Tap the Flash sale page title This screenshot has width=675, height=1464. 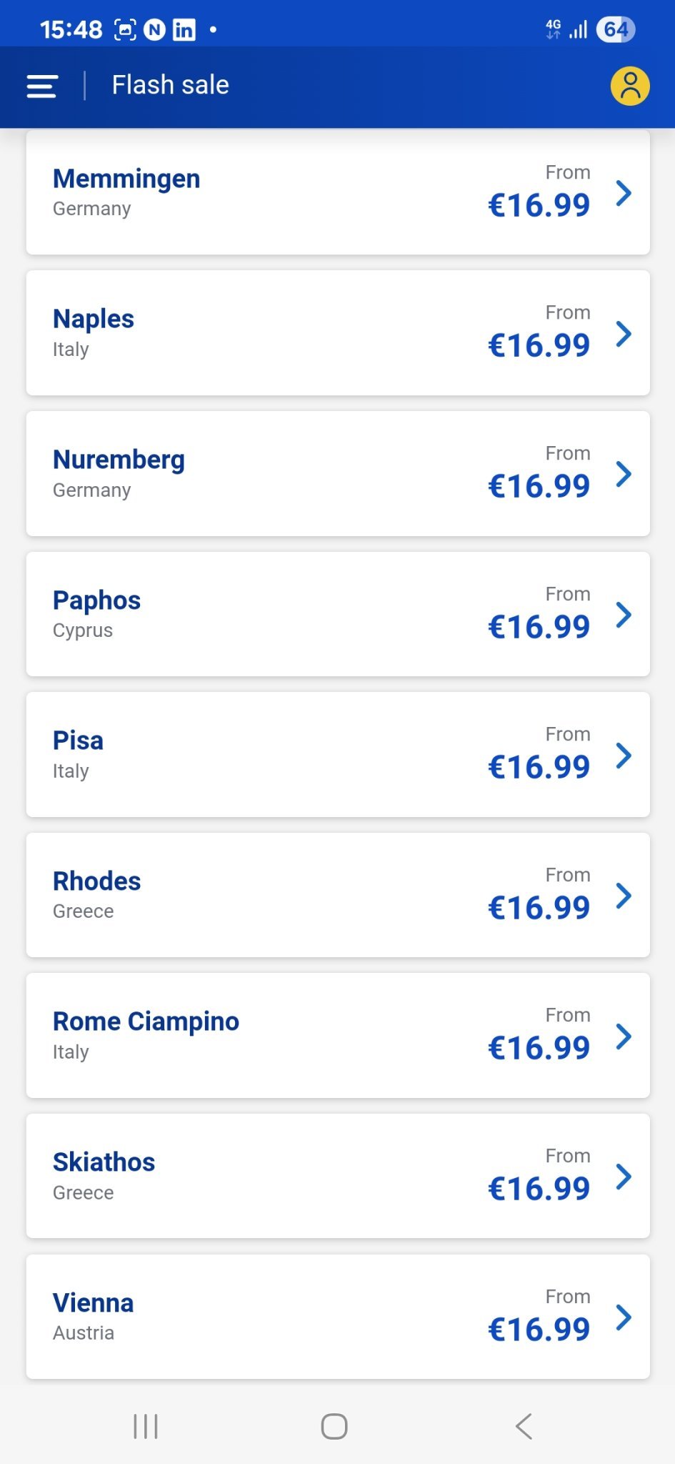pyautogui.click(x=170, y=85)
